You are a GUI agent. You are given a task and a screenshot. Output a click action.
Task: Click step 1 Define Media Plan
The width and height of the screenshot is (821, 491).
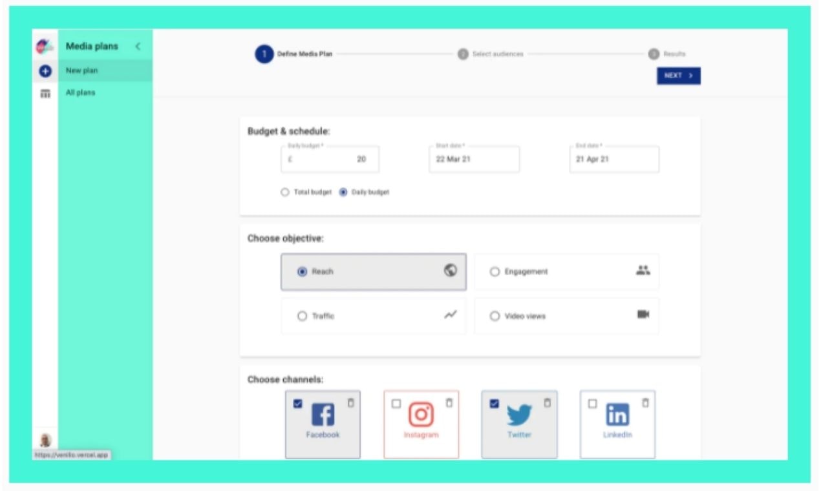point(294,54)
